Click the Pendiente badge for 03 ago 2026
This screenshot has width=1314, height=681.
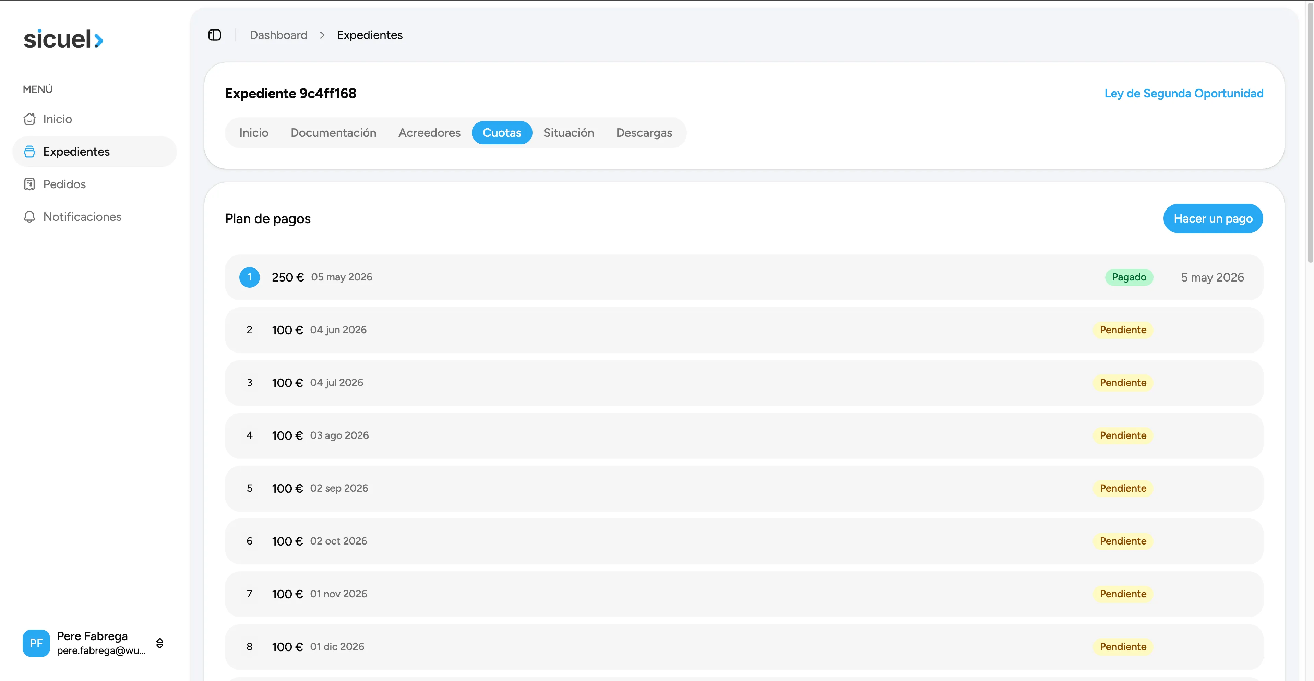(x=1123, y=435)
